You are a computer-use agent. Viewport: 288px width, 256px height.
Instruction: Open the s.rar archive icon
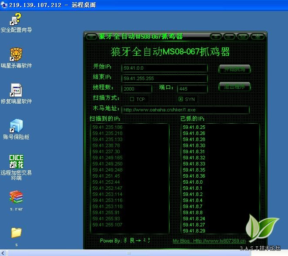coord(16,197)
